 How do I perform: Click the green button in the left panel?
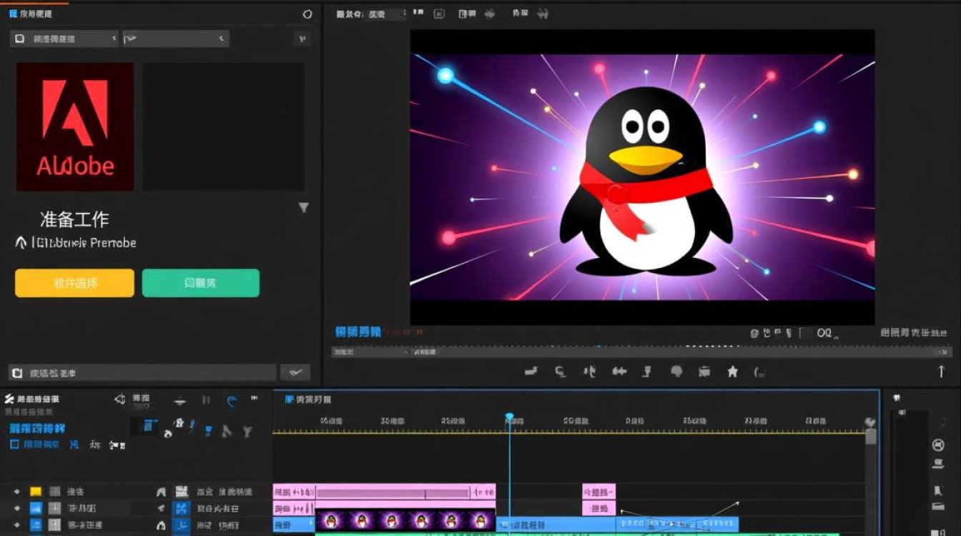coord(200,283)
